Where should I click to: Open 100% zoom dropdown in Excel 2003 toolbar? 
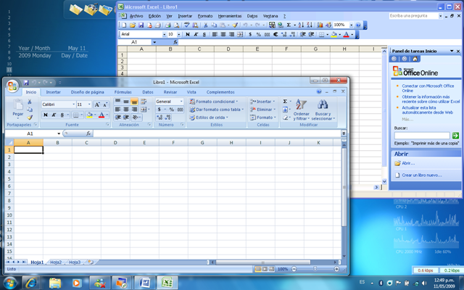(x=351, y=25)
